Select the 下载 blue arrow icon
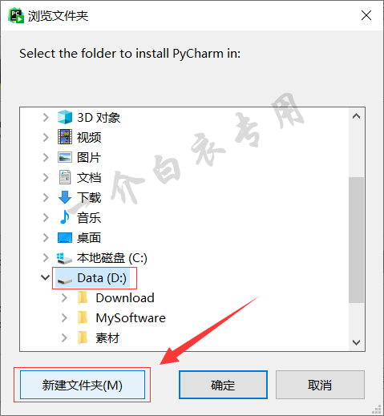This screenshot has height=416, width=384. [x=65, y=197]
